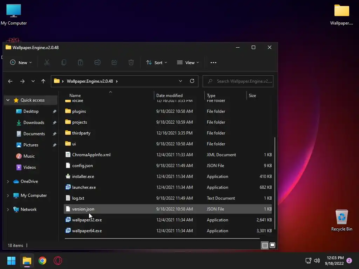Click the taskbar clock and date
Viewport: 359px width, 269px height.
[x=334, y=261]
